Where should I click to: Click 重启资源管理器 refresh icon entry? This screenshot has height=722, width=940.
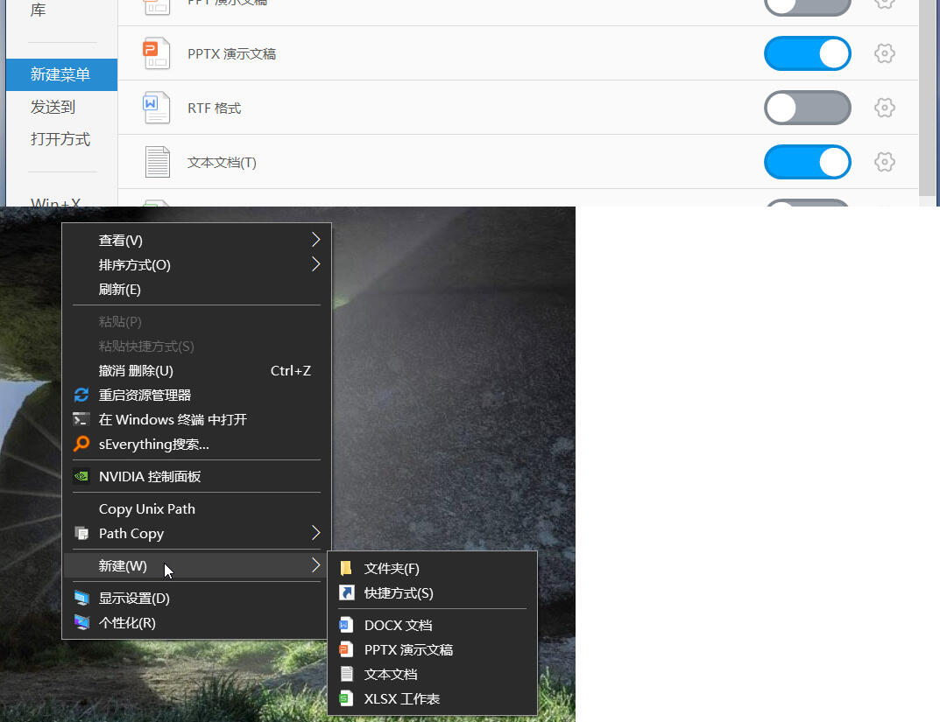(x=145, y=395)
